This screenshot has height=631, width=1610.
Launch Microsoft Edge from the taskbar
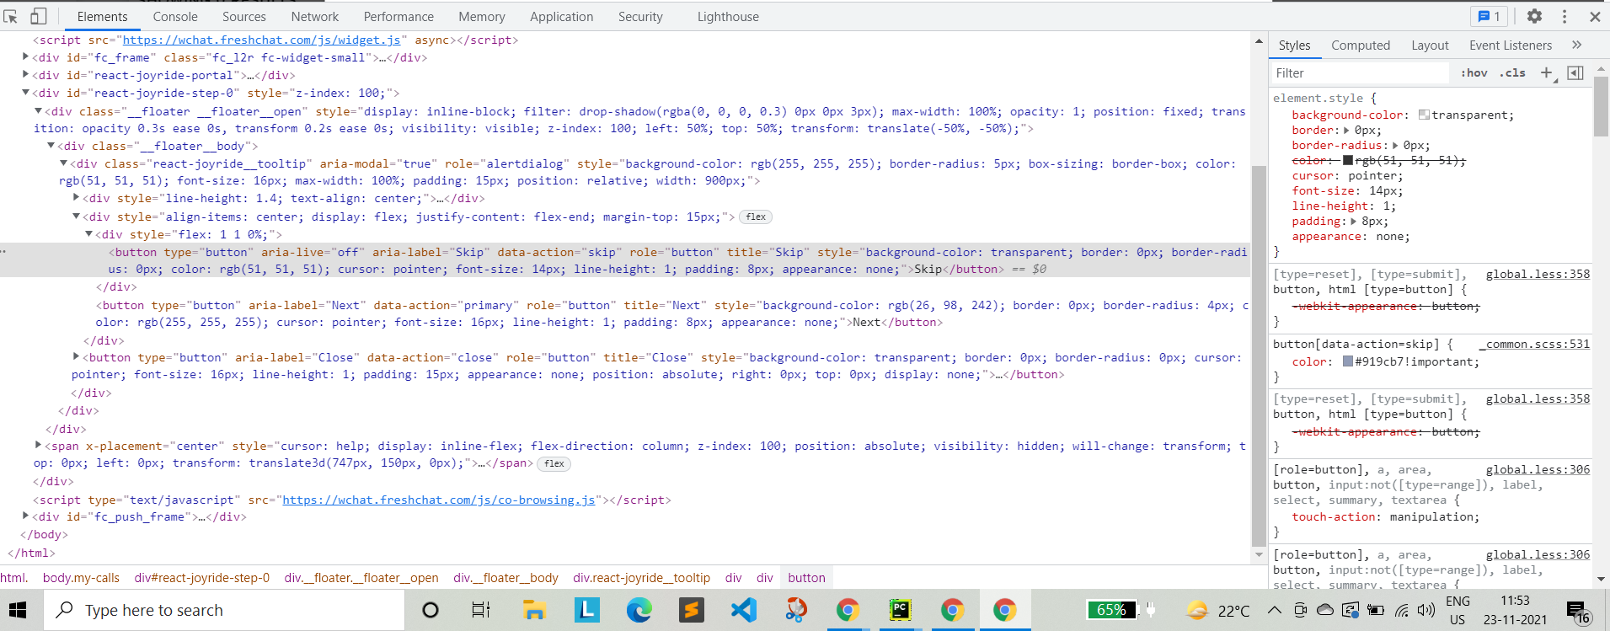click(639, 610)
